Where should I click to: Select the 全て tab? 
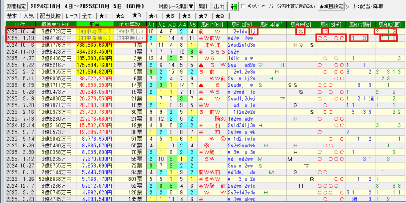click(x=87, y=16)
